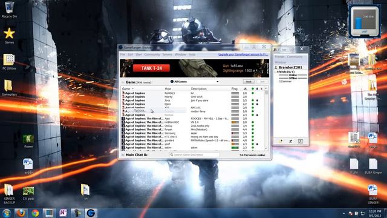
Task: Click the 54,552 users online status text
Action: click(x=252, y=155)
